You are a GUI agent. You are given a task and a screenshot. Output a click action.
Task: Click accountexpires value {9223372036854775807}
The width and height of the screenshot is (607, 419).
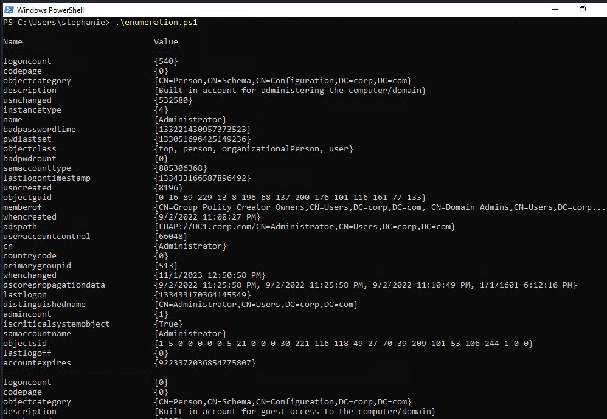click(205, 363)
